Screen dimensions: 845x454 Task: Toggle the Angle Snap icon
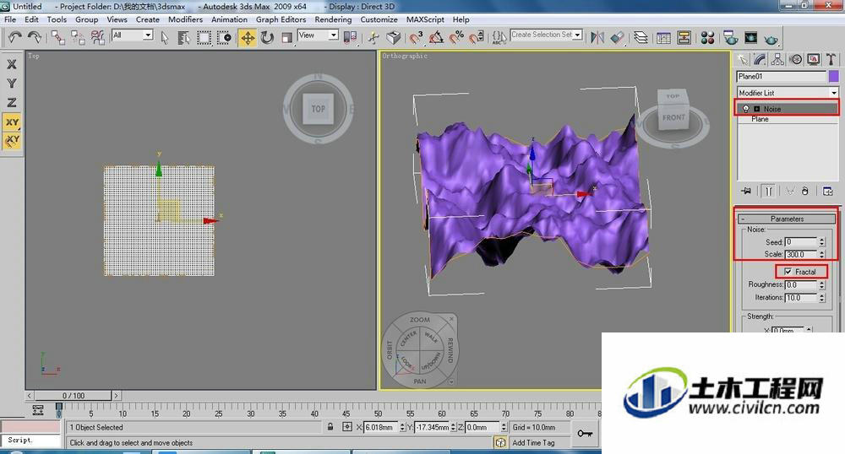pyautogui.click(x=436, y=37)
